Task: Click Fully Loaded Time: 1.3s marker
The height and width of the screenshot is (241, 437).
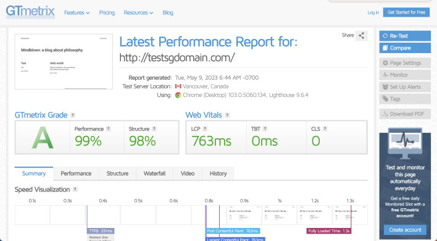Action: 329,231
